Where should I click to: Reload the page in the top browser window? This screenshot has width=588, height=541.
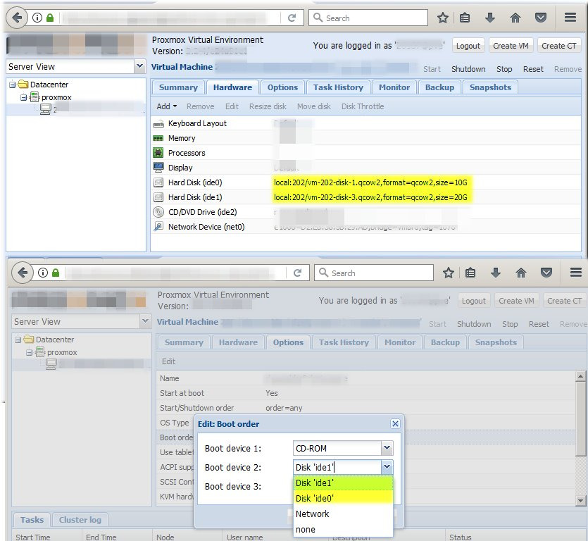coord(292,18)
